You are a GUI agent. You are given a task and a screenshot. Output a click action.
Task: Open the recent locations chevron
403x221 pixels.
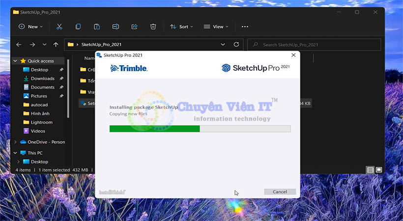tap(44, 45)
